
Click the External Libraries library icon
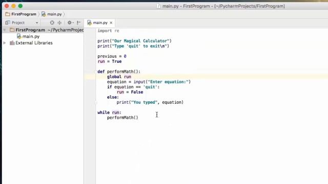(12, 43)
